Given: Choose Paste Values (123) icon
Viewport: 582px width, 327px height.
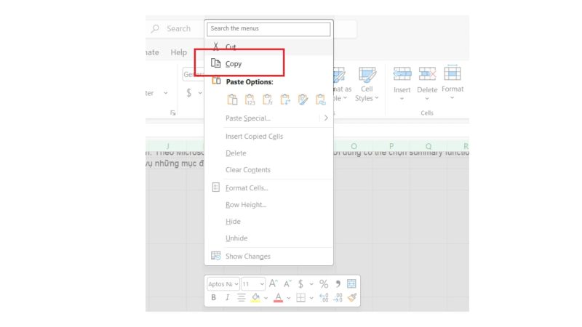Looking at the screenshot, I should 250,100.
